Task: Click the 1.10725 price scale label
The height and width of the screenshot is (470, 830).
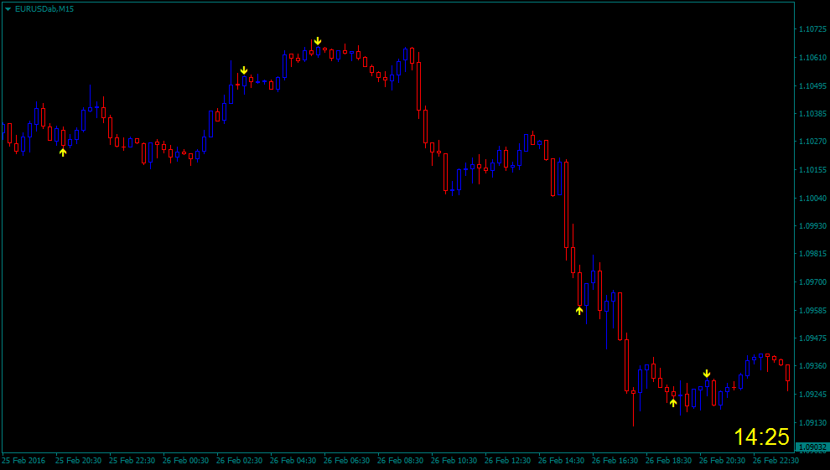Action: click(812, 29)
